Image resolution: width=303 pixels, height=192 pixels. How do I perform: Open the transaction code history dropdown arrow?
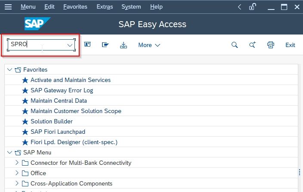click(70, 45)
